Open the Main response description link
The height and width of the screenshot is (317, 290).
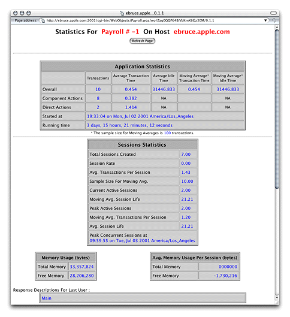click(x=47, y=298)
